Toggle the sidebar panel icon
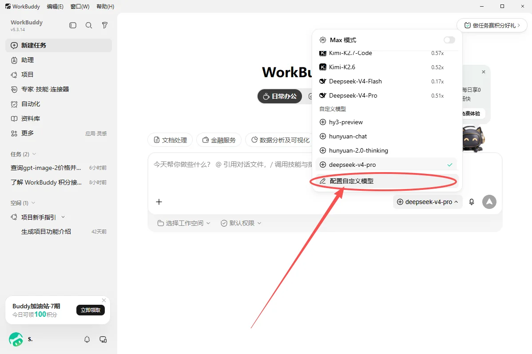The width and height of the screenshot is (532, 354). (x=73, y=25)
